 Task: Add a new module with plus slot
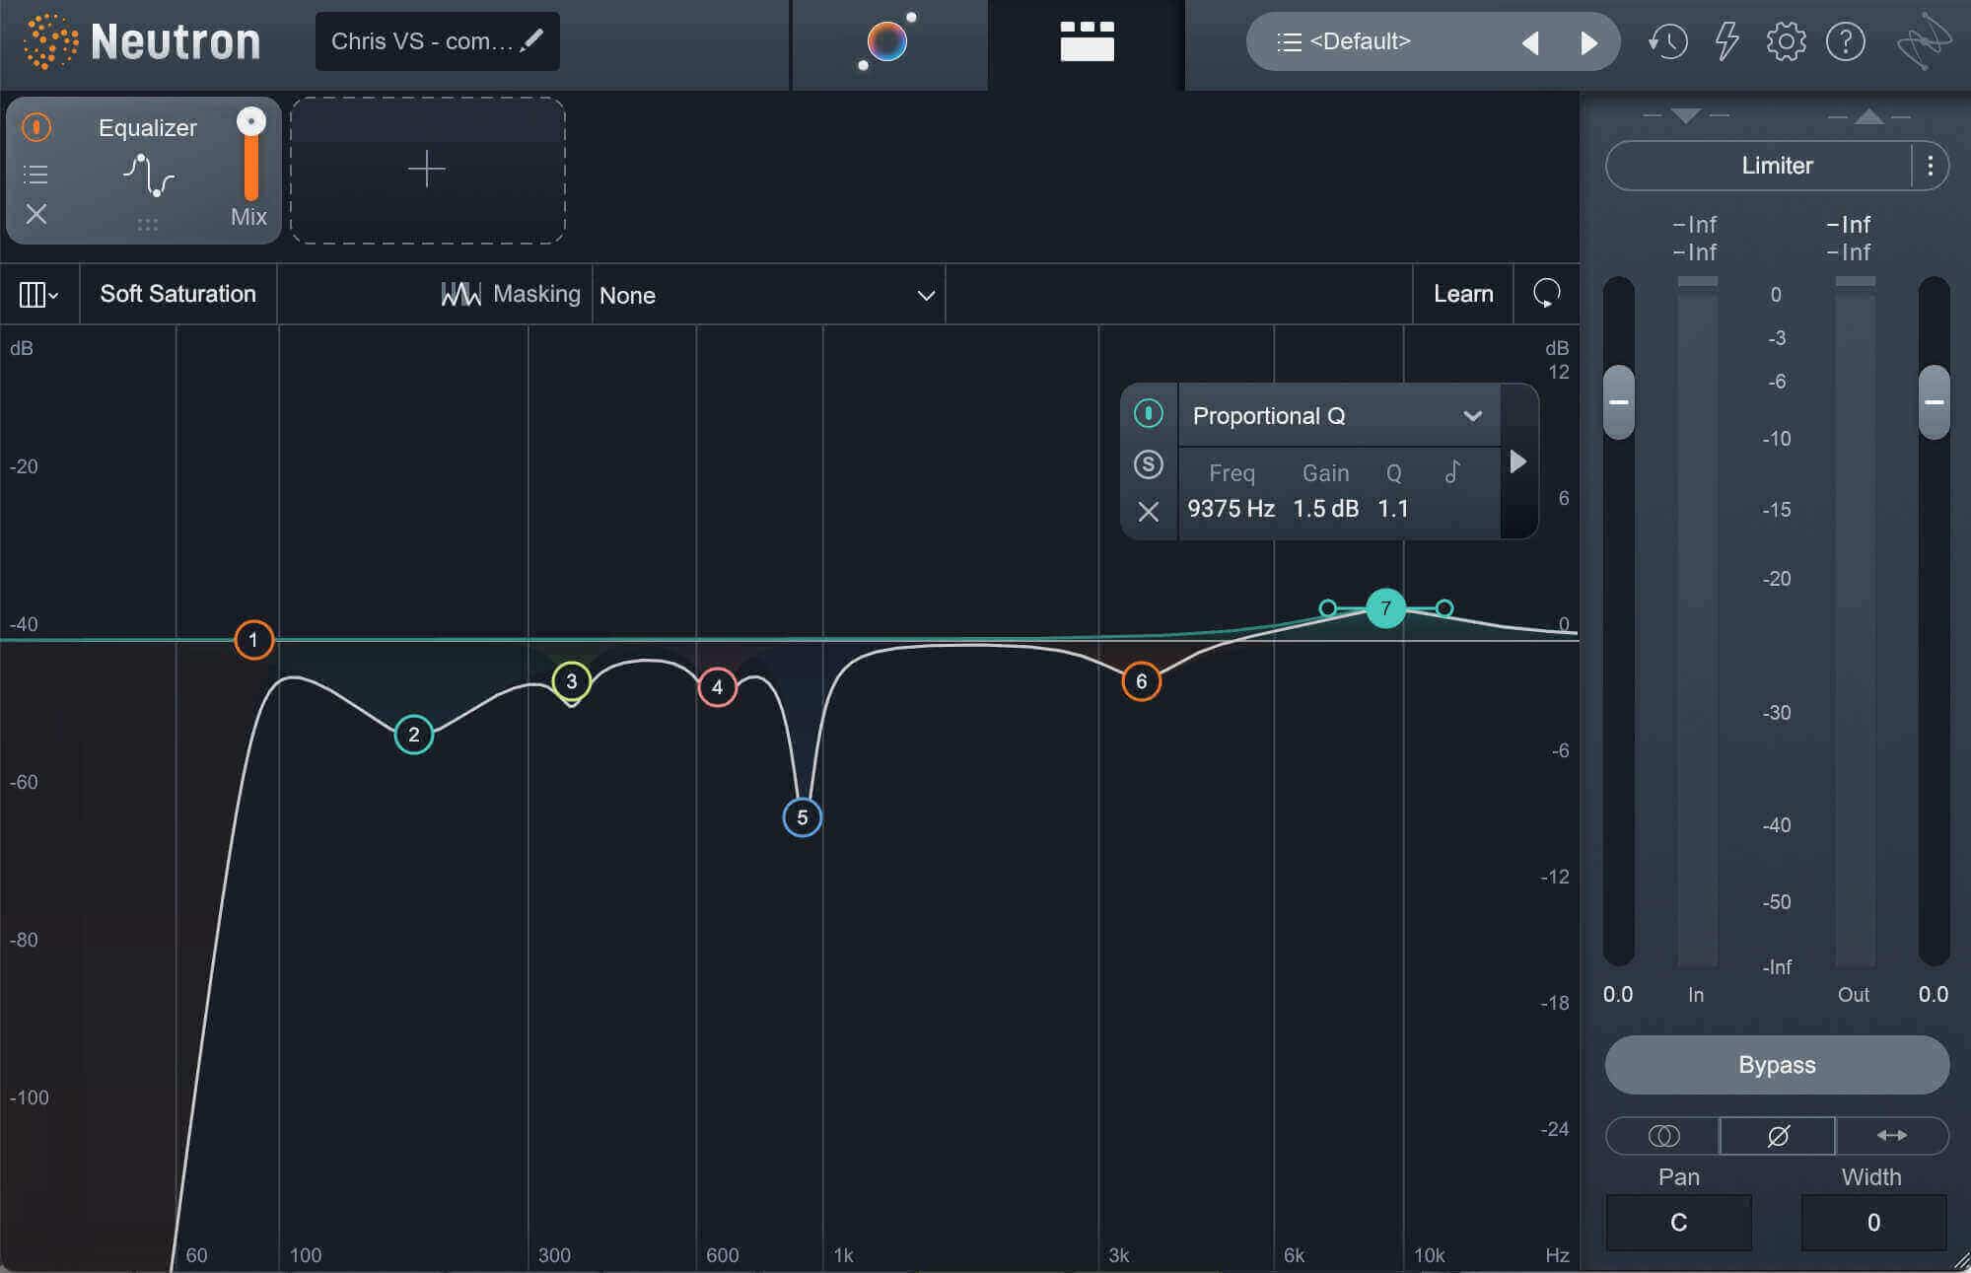pos(427,170)
